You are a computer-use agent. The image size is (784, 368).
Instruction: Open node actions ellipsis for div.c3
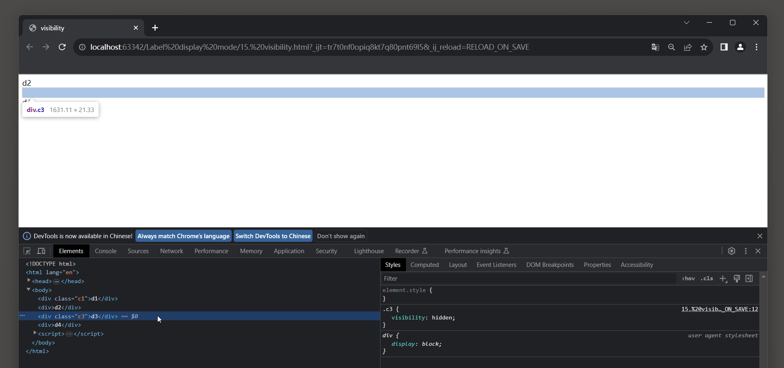pyautogui.click(x=22, y=315)
